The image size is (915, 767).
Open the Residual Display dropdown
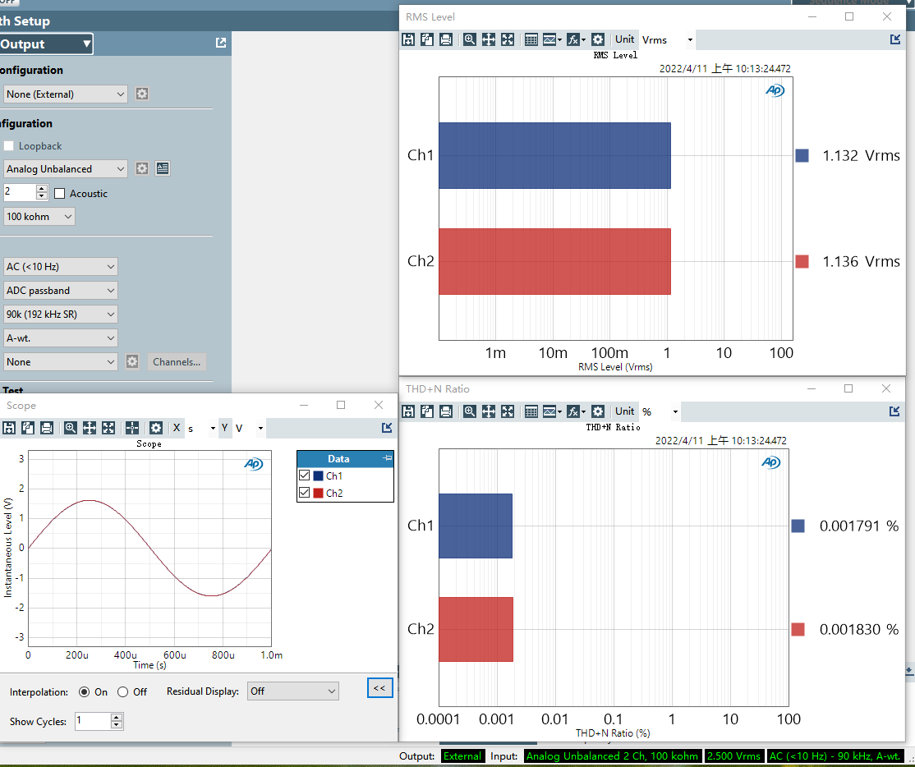coord(293,691)
